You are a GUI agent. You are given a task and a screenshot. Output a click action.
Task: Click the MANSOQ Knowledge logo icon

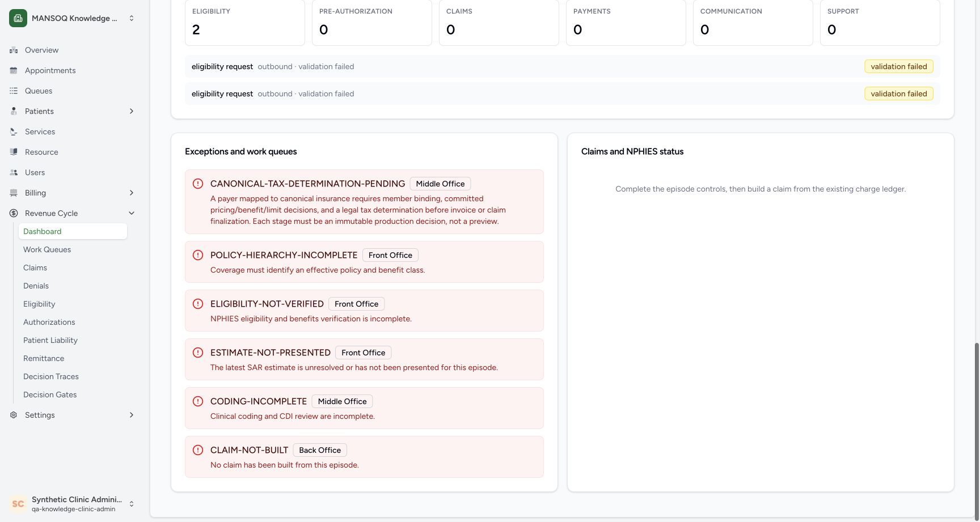pyautogui.click(x=18, y=18)
